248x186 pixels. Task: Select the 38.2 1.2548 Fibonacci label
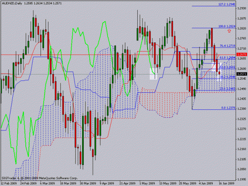pyautogui.click(x=227, y=77)
